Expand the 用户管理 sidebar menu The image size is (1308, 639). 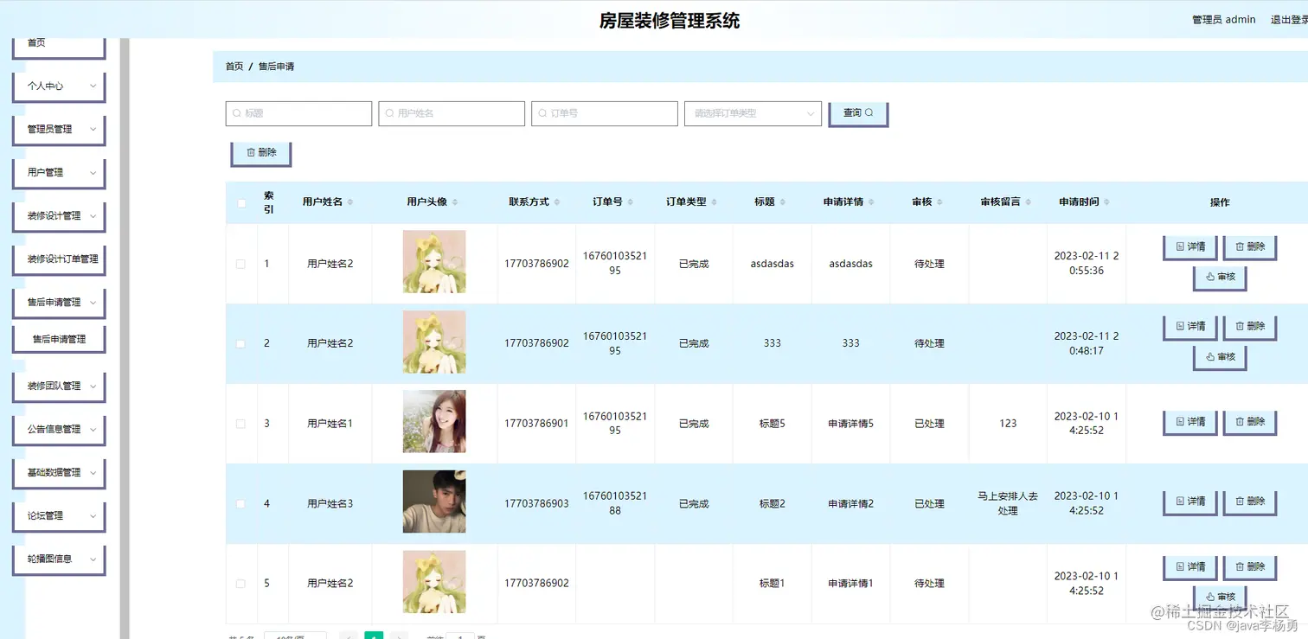pos(60,173)
